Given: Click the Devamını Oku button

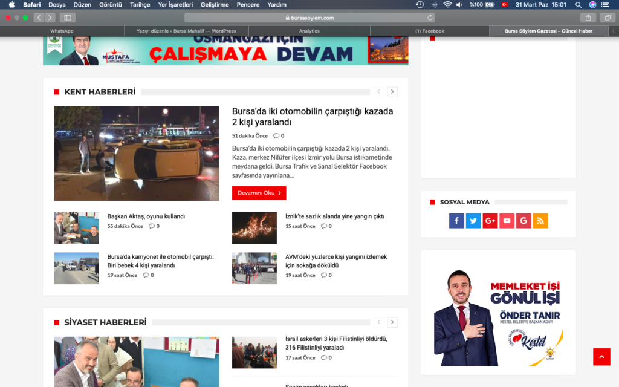Looking at the screenshot, I should click(x=259, y=193).
